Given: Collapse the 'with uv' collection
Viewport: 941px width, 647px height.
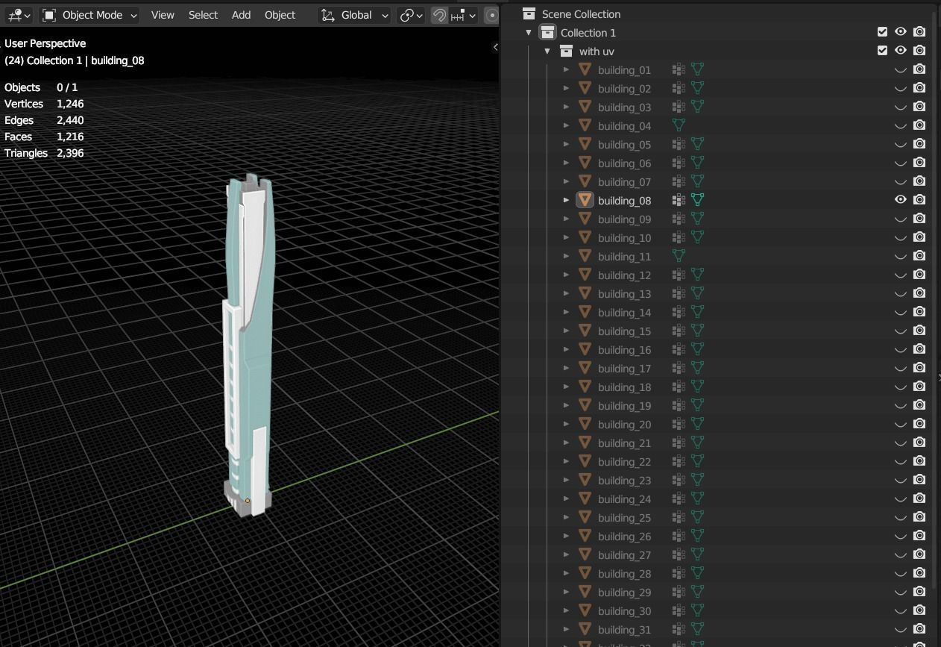Looking at the screenshot, I should coord(547,51).
